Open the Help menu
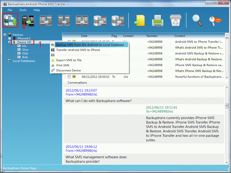The height and width of the screenshot is (173, 231). [x=37, y=10]
